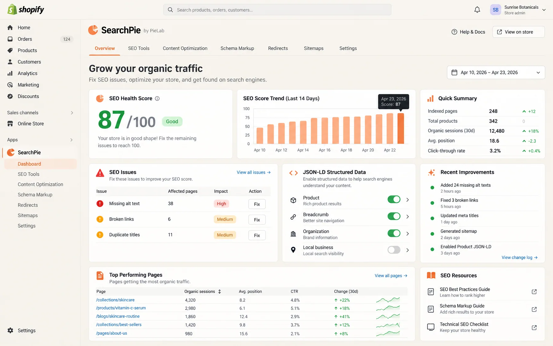Disable the Product structured data toggle
553x346 pixels.
(394, 200)
